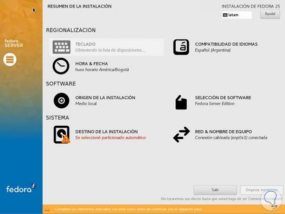This screenshot has width=285, height=214.
Task: Click the round hamburger icon in the sidebar
Action: tap(10, 59)
